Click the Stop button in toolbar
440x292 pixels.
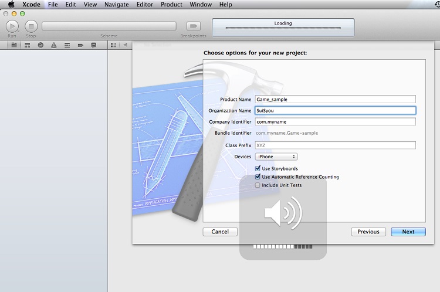[x=31, y=26]
